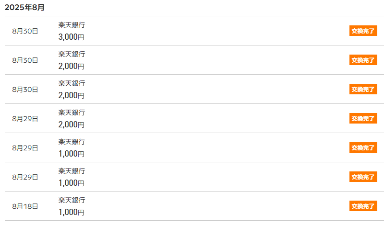Click the 2025年8月 month heading
Screen dimensions: 384x226
pyautogui.click(x=25, y=8)
